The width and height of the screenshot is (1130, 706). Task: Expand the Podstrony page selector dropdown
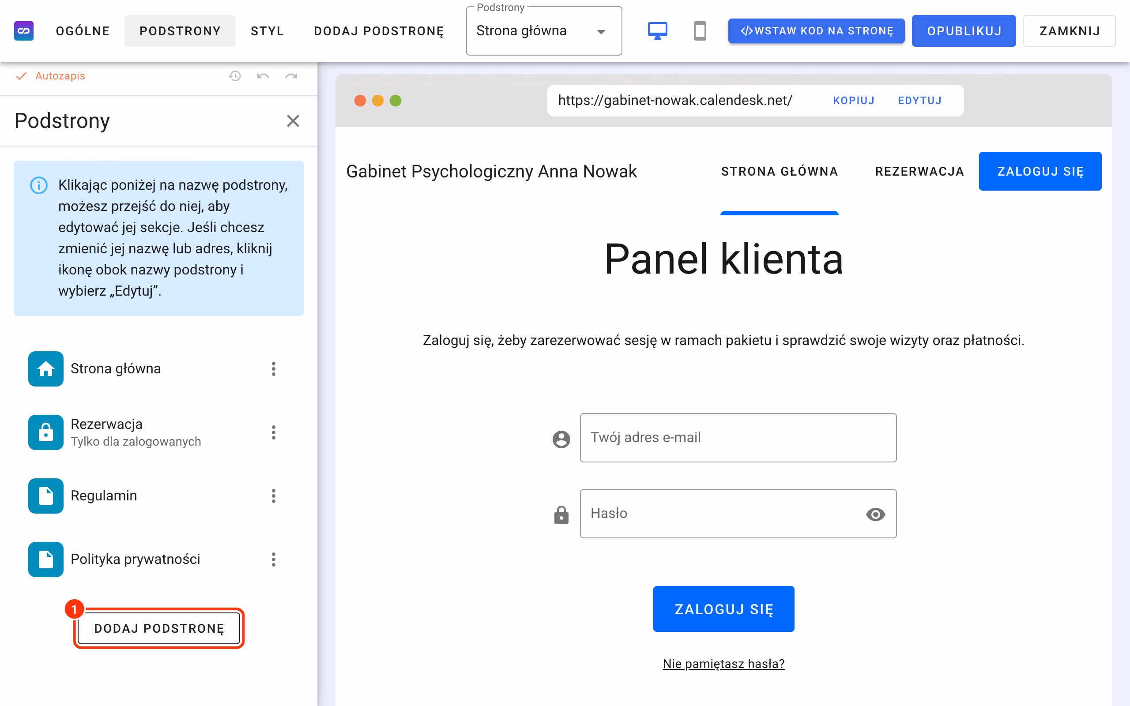coord(544,31)
